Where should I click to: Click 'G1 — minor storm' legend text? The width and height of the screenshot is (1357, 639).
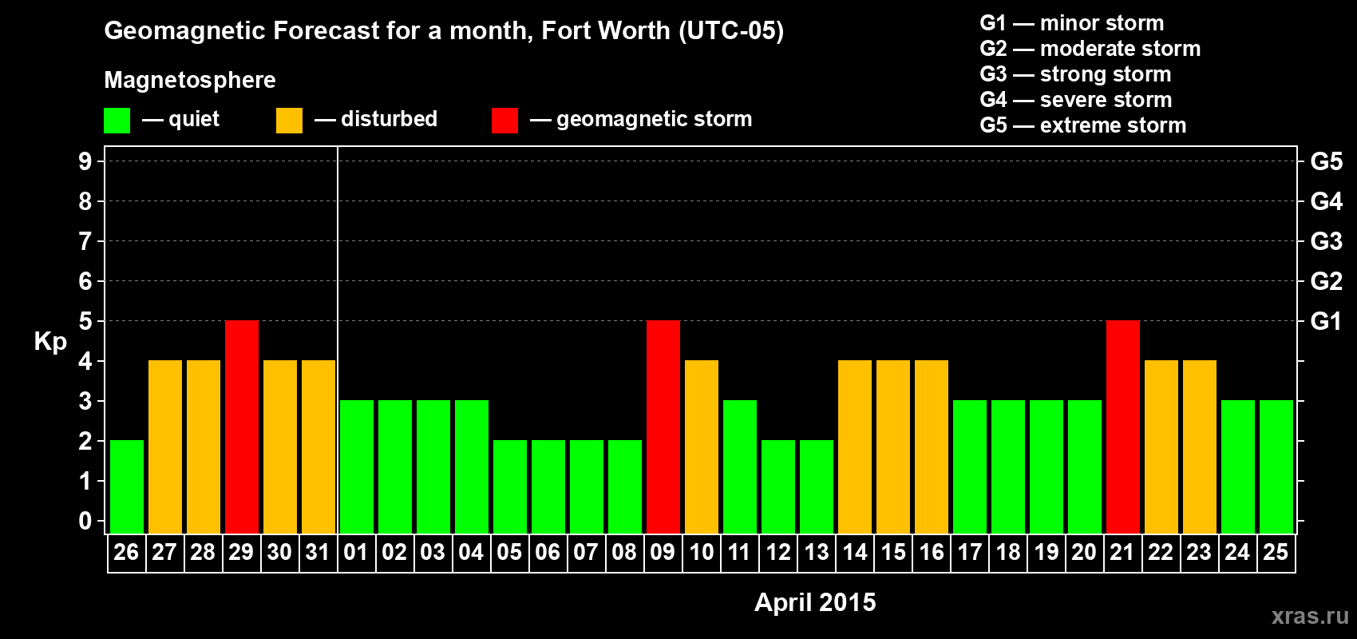click(1072, 23)
